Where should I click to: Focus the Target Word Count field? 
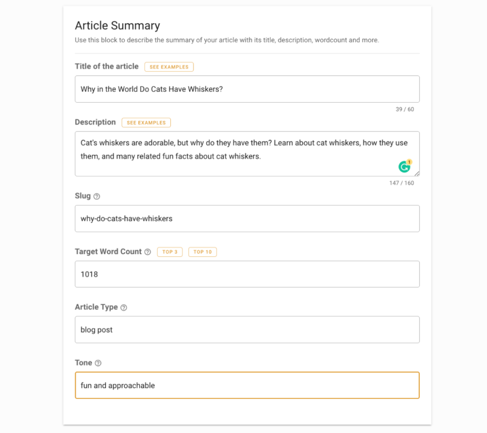point(247,274)
